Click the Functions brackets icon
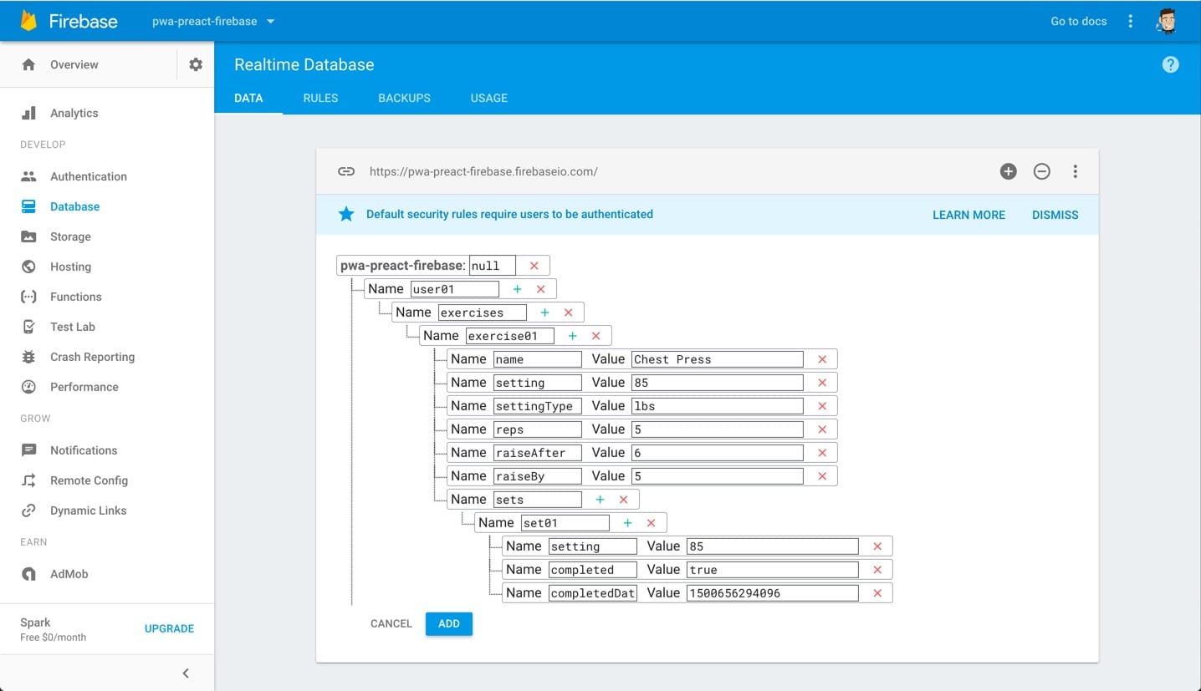The image size is (1201, 691). click(28, 297)
